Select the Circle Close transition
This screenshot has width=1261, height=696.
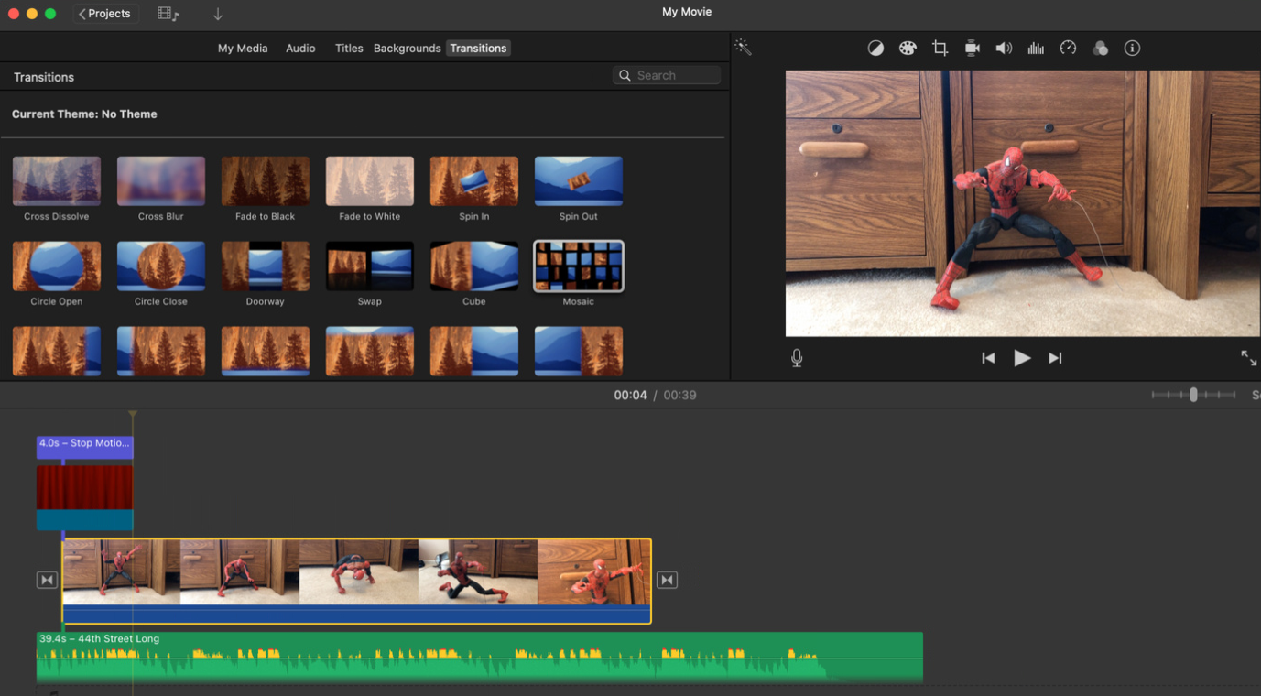coord(161,266)
